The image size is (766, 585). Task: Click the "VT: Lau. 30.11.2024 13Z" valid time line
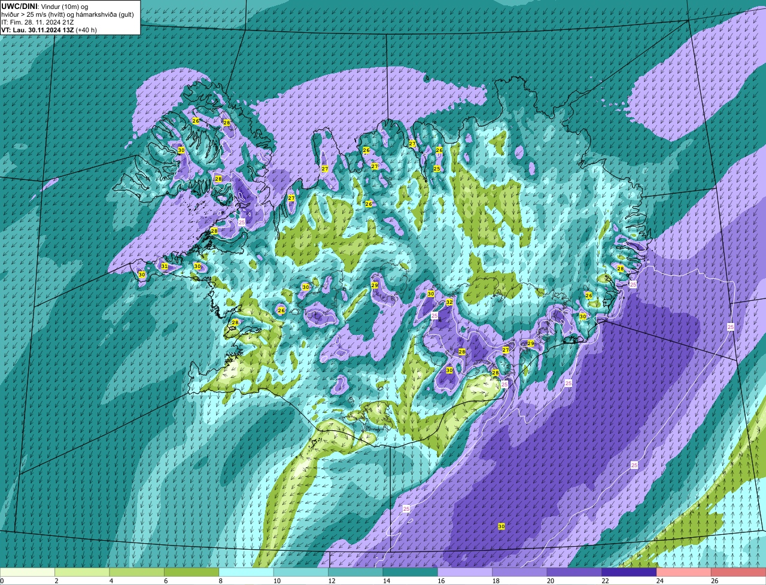pos(38,30)
